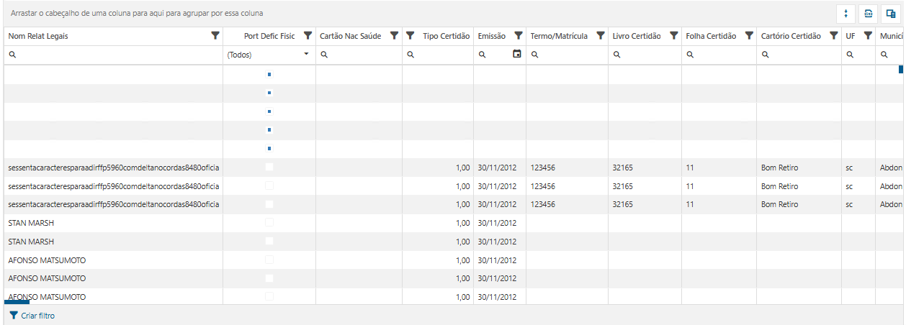Click the Cartão Nac Saúde filter funnel
Image resolution: width=906 pixels, height=325 pixels.
tap(394, 35)
